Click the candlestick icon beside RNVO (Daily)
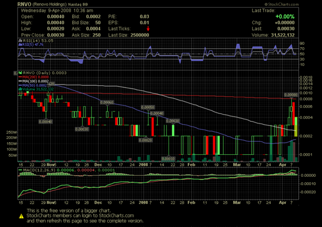This screenshot has height=227, width=322. (21, 73)
